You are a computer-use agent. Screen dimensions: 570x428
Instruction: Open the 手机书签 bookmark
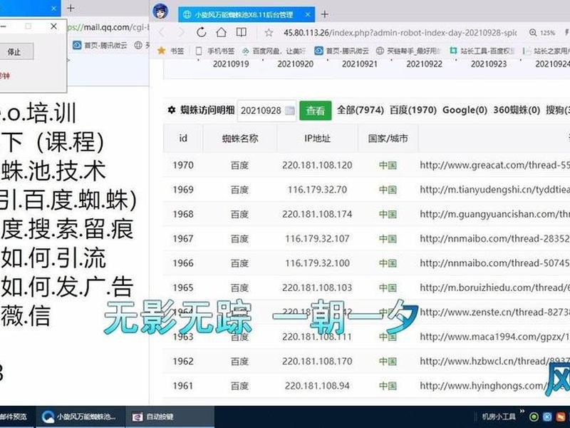(215, 51)
